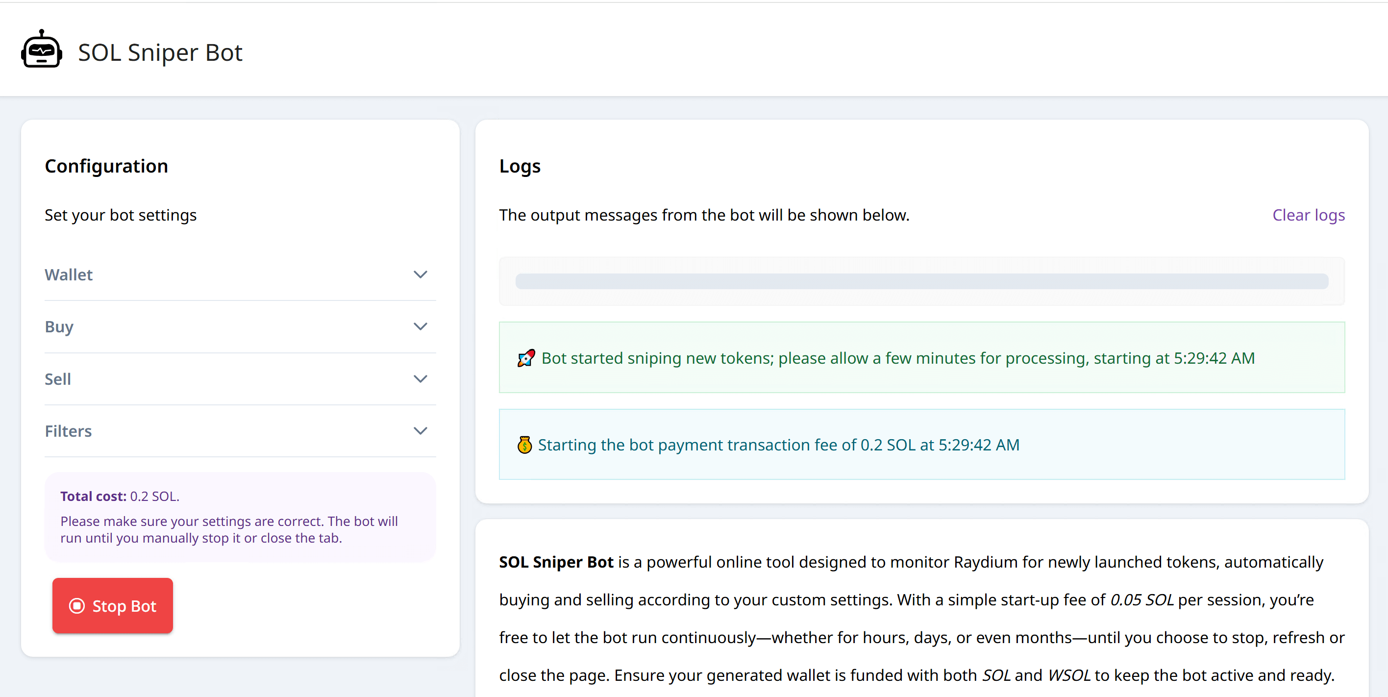Open the SOL Sniper Bot title
Image resolution: width=1388 pixels, height=697 pixels.
tap(160, 52)
